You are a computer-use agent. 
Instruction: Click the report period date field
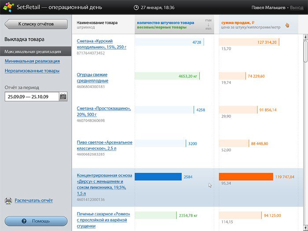pyautogui.click(x=32, y=97)
